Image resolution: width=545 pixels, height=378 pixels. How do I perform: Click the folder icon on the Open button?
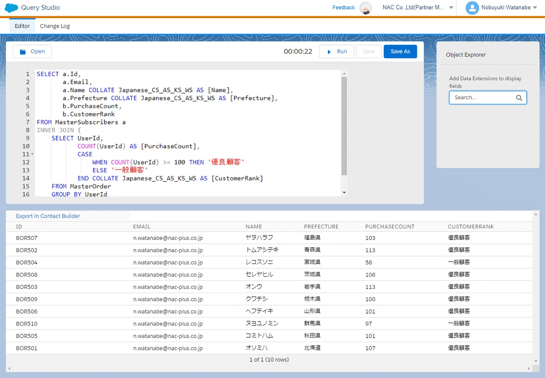click(22, 51)
